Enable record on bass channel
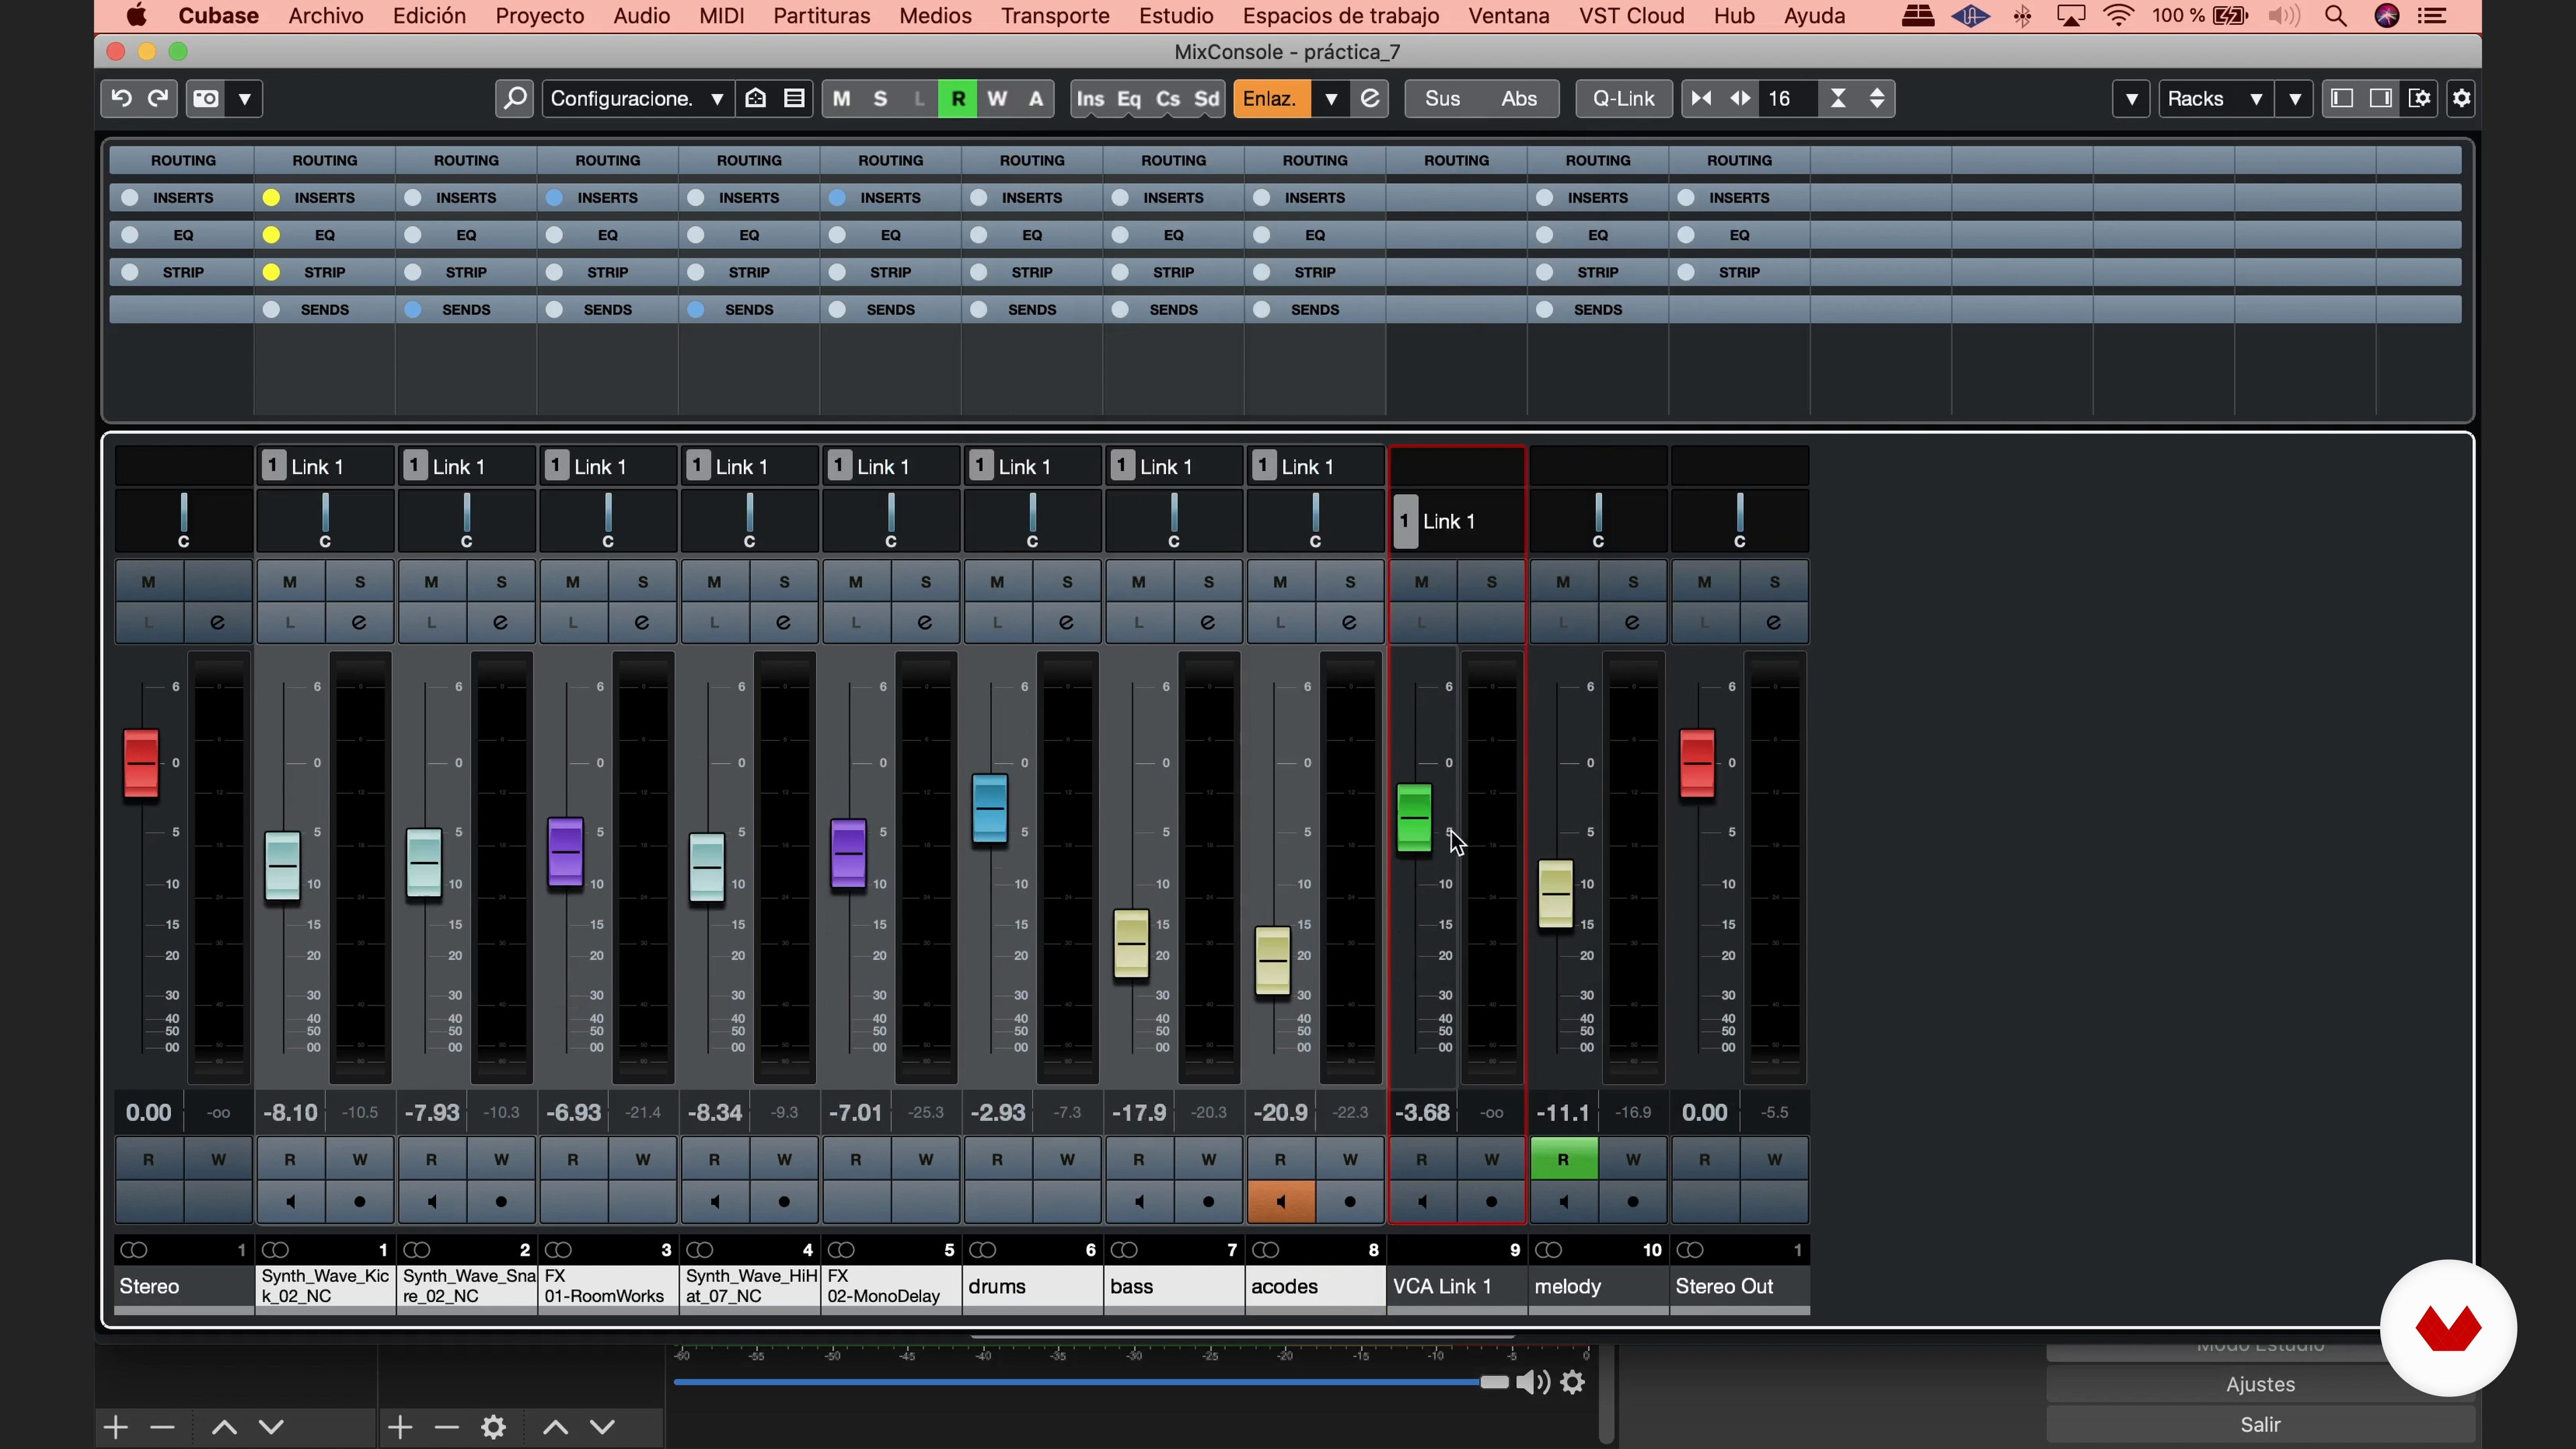 pos(1209,1201)
